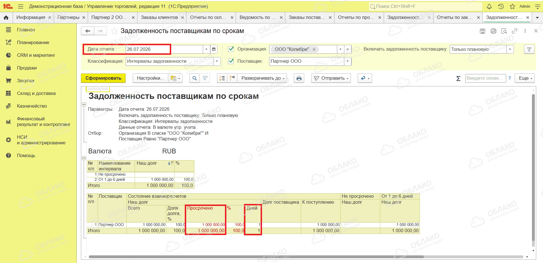Open the calendar picker for report date
This screenshot has width=543, height=263.
tap(214, 49)
